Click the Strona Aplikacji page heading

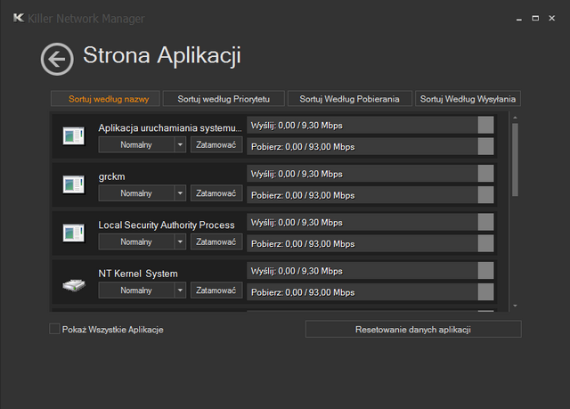coord(162,55)
